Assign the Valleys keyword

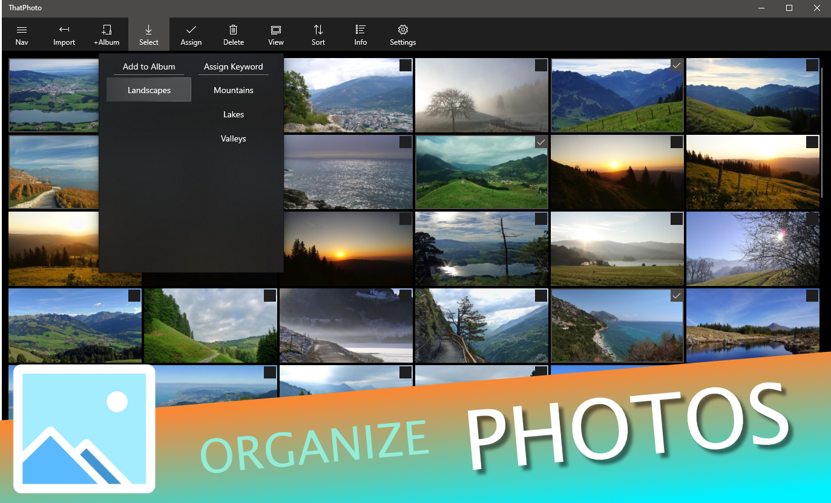[234, 138]
